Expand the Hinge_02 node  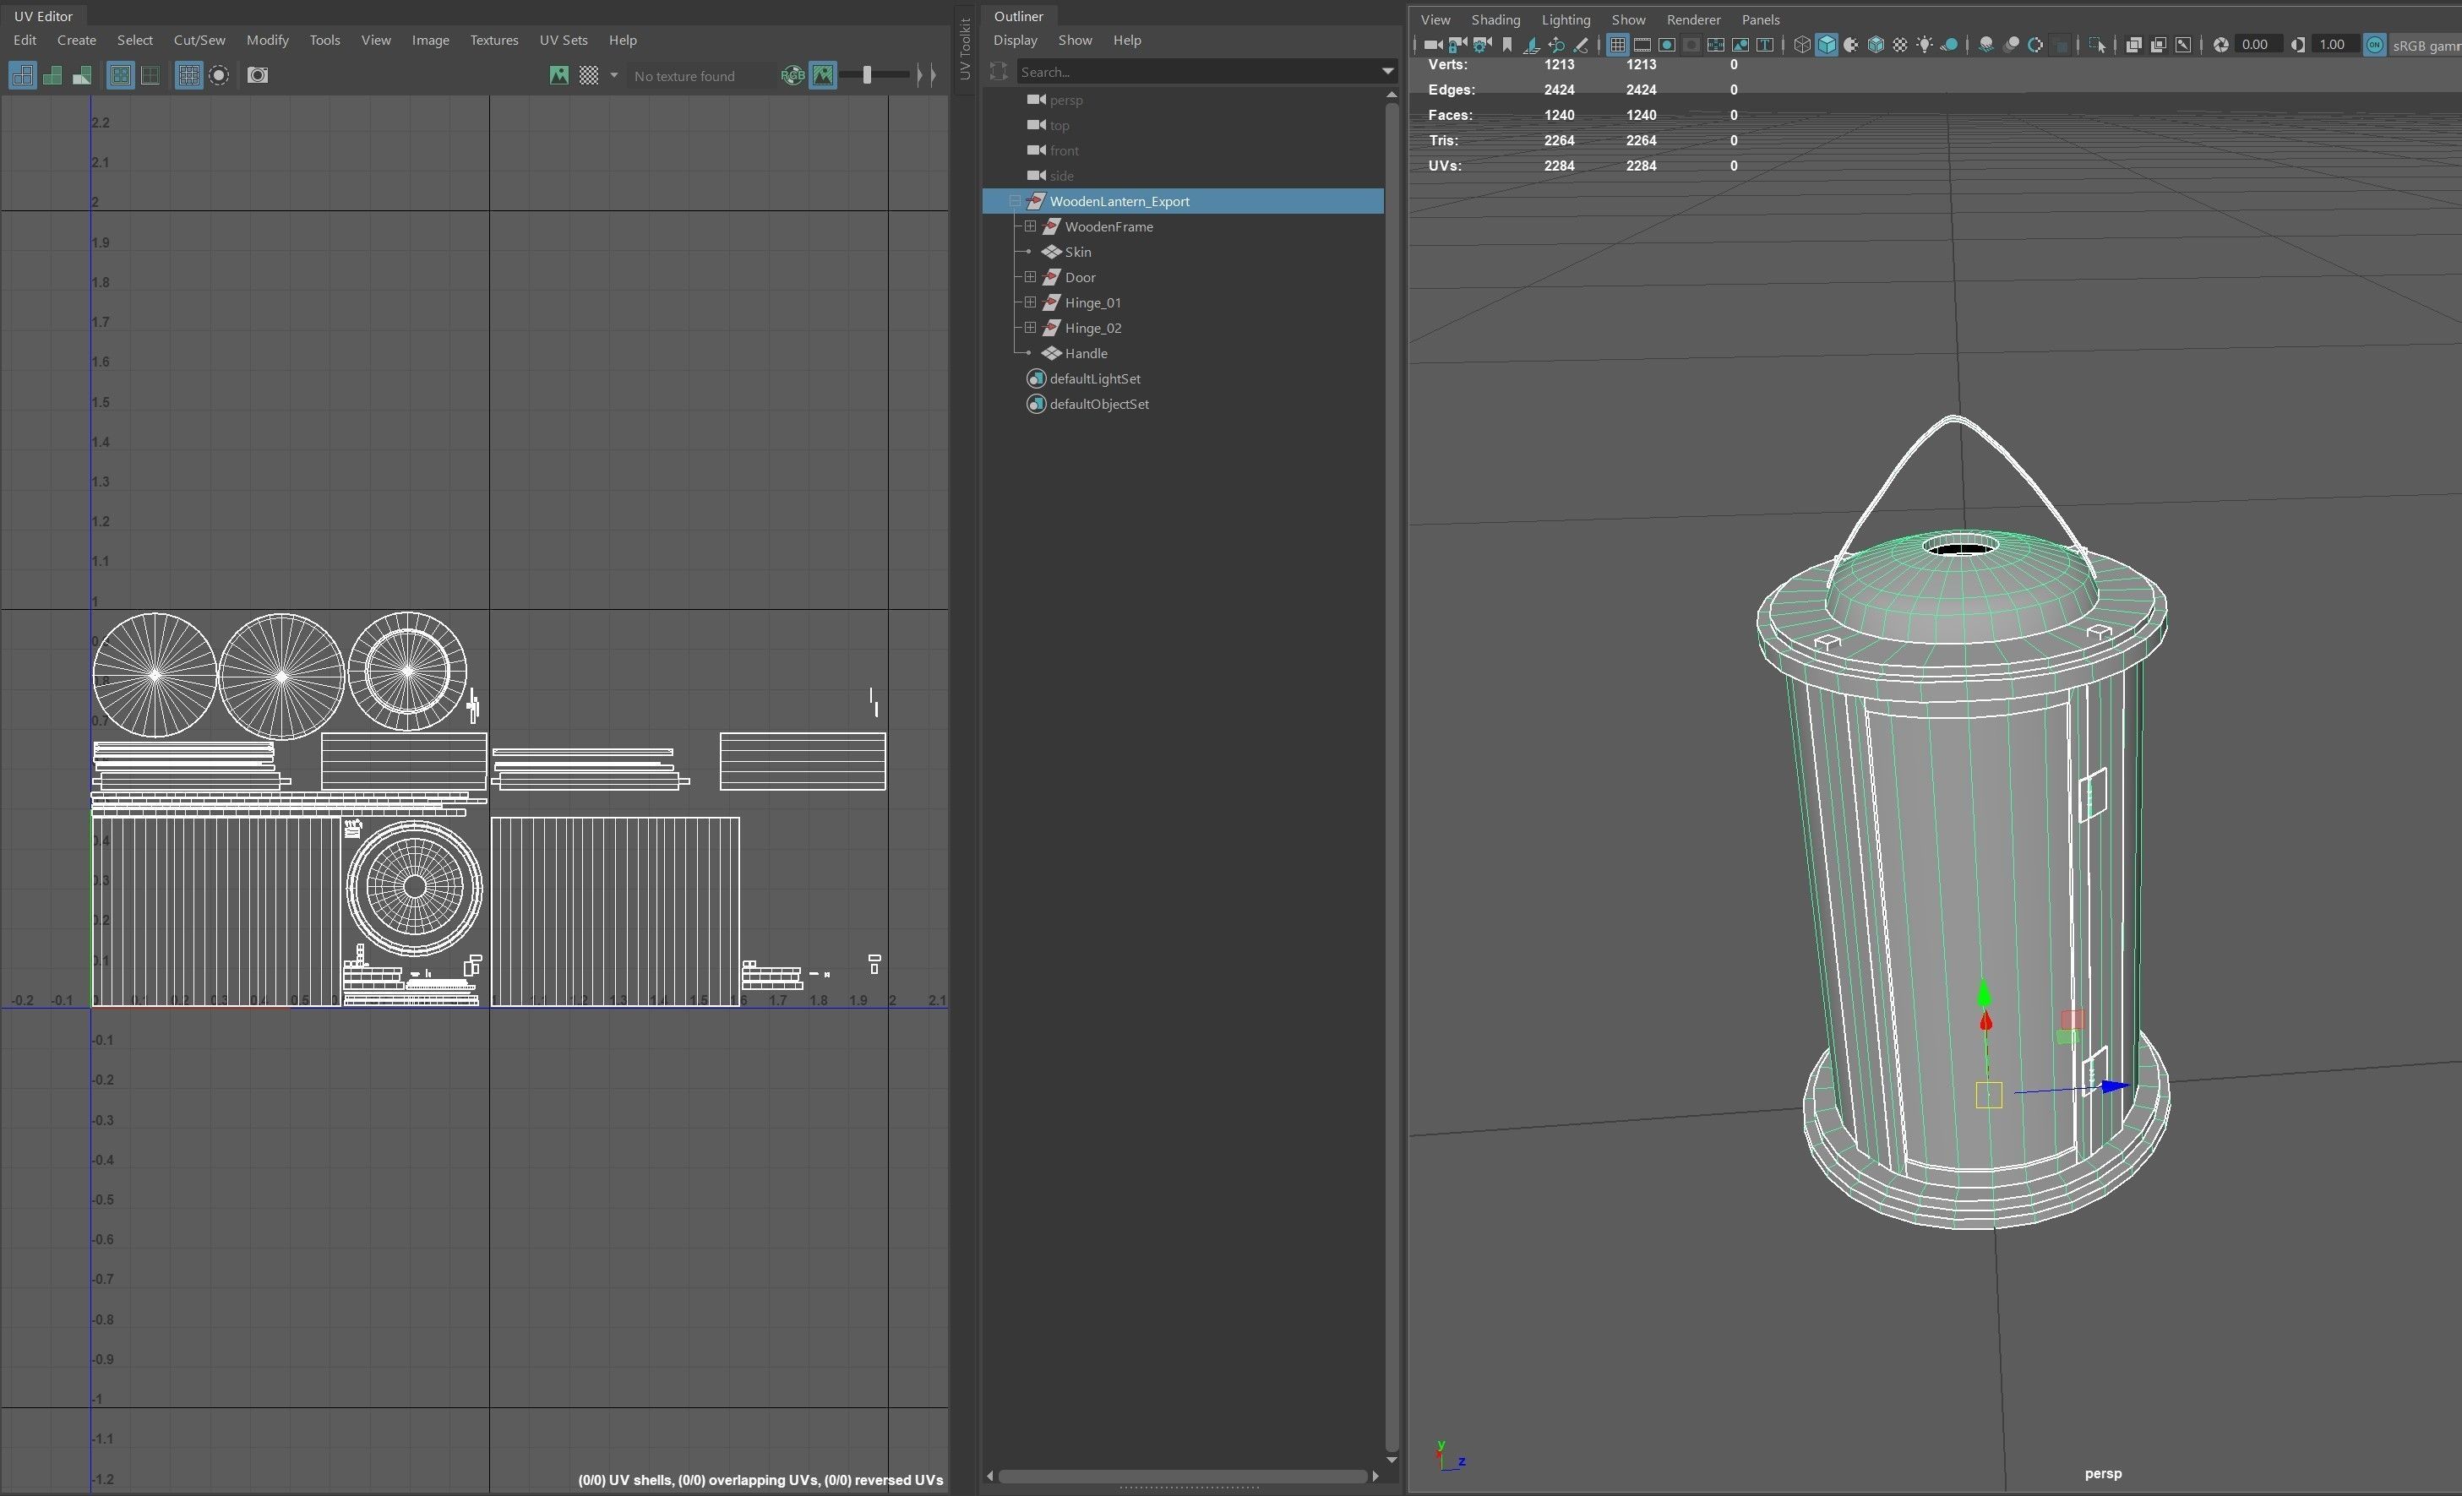click(x=1029, y=328)
